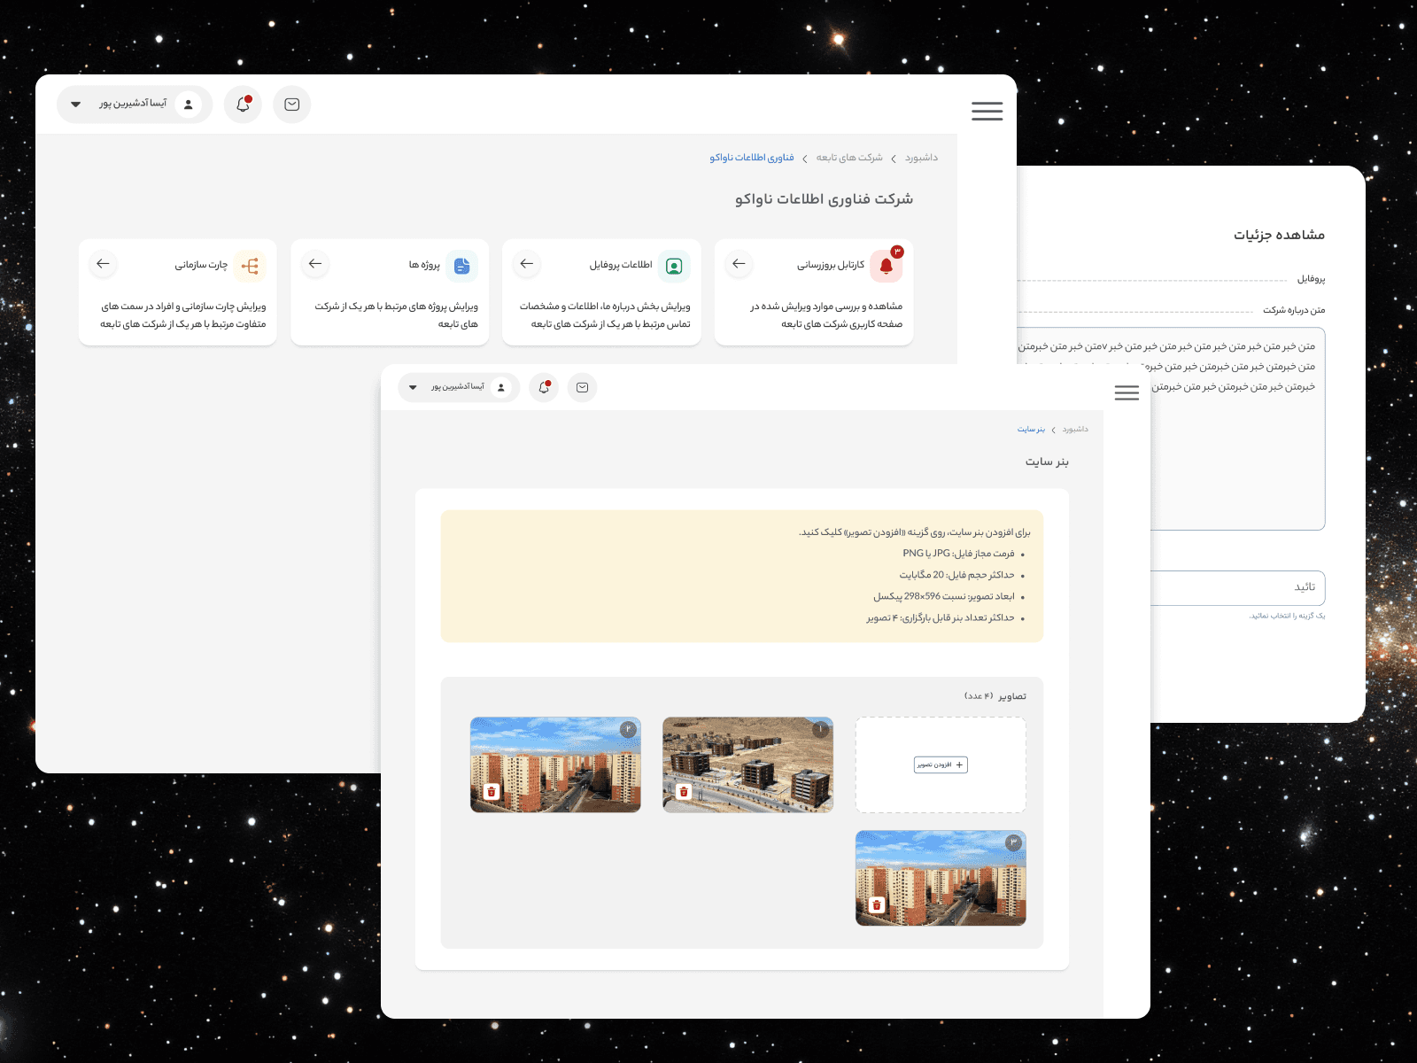Click org chart icon on چارت سازمانی card
Screen dimensions: 1417x1063
pyautogui.click(x=251, y=265)
